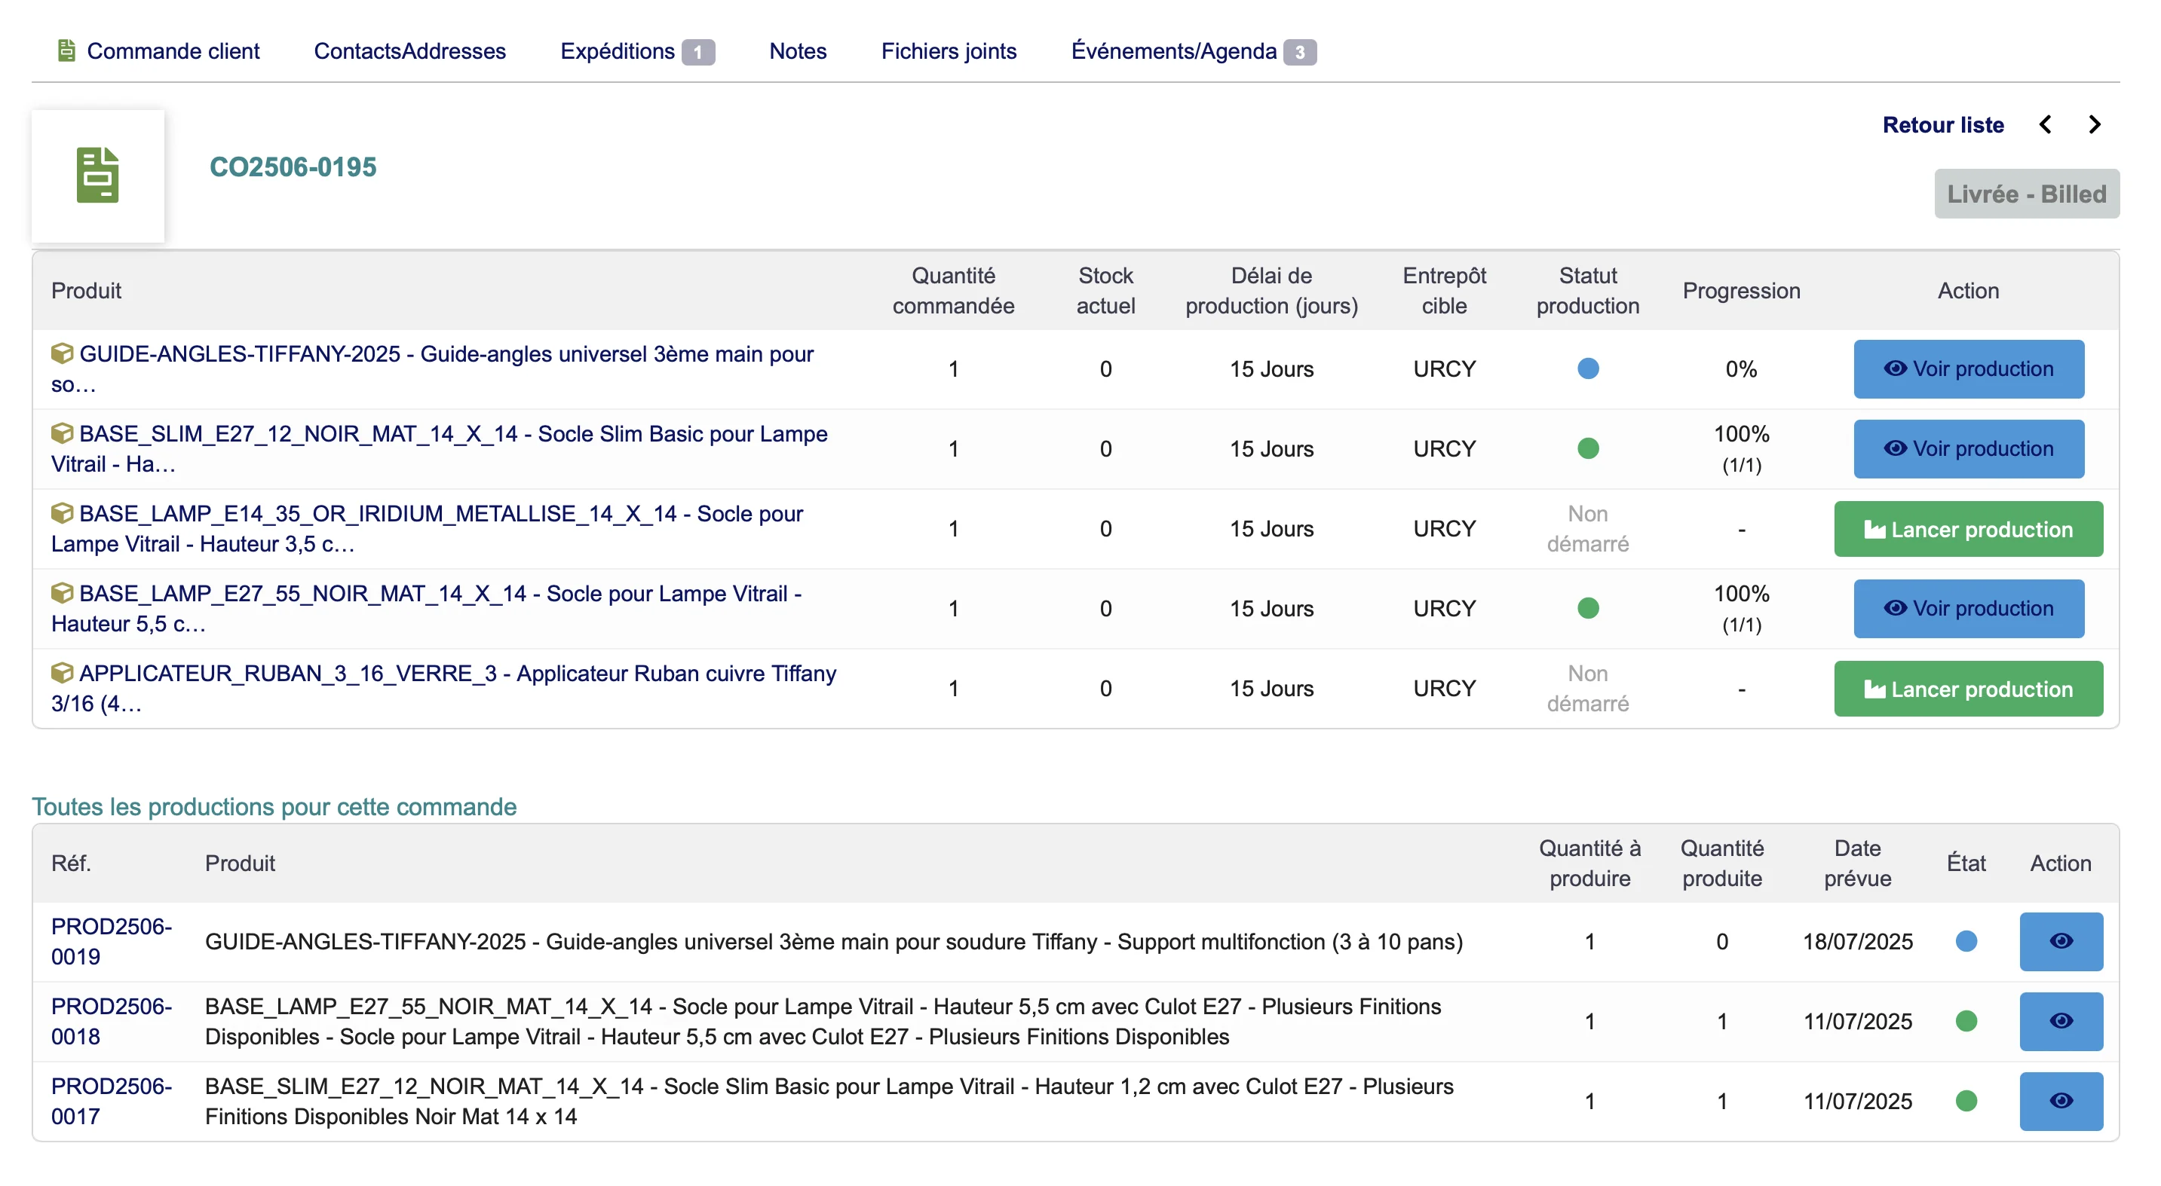
Task: Click green status dot of BASE_SLIM_E27 row
Action: [x=1587, y=448]
